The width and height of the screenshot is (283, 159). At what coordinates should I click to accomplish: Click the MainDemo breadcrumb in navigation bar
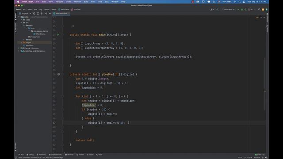coord(64,9)
